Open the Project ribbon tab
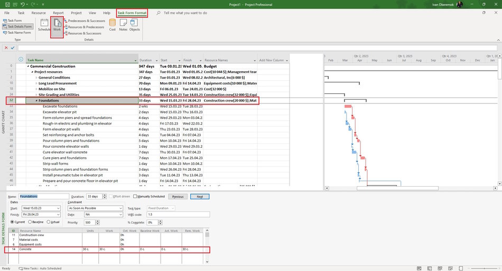 (76, 13)
